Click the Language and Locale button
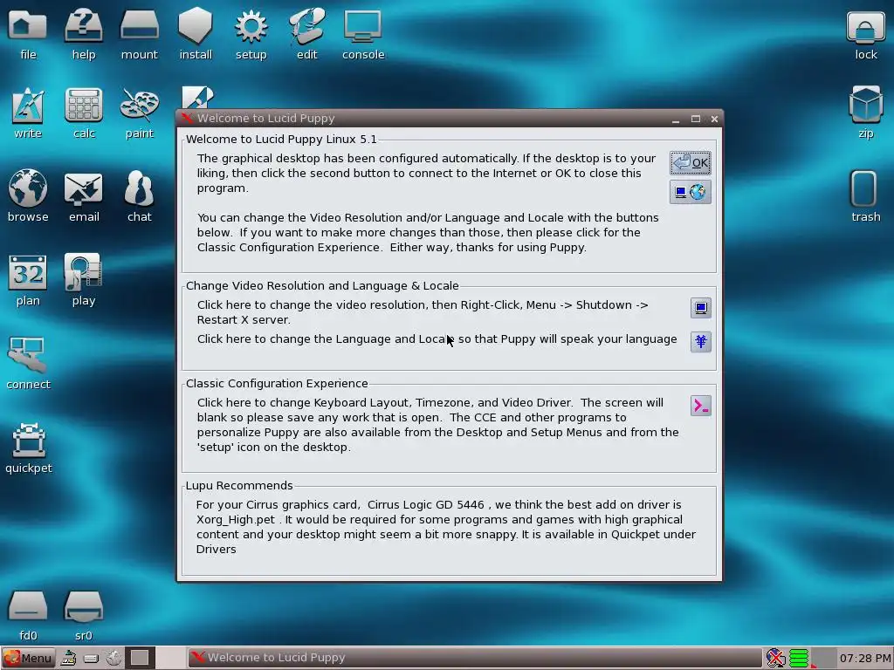The width and height of the screenshot is (894, 670). tap(701, 342)
